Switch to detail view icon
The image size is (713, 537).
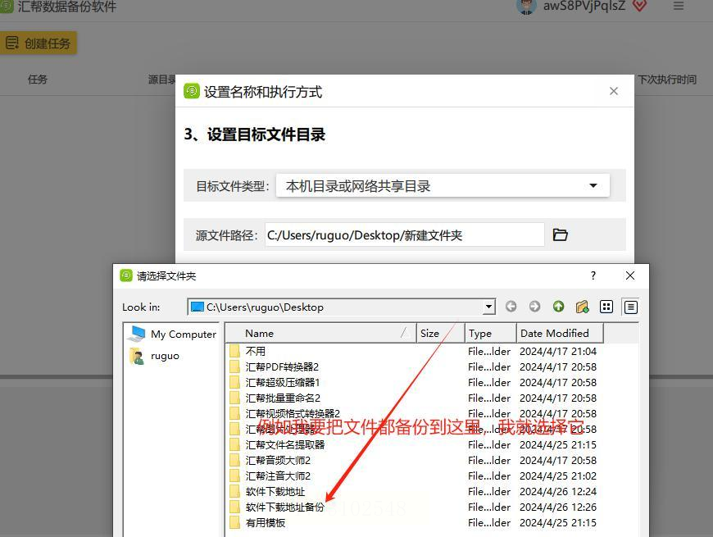[x=630, y=307]
